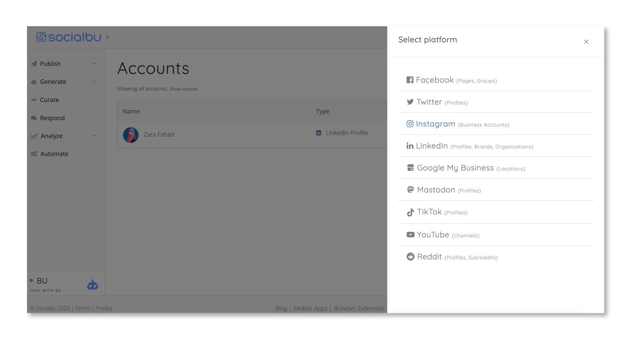Click the Facebook platform icon
This screenshot has width=631, height=339.
click(410, 80)
